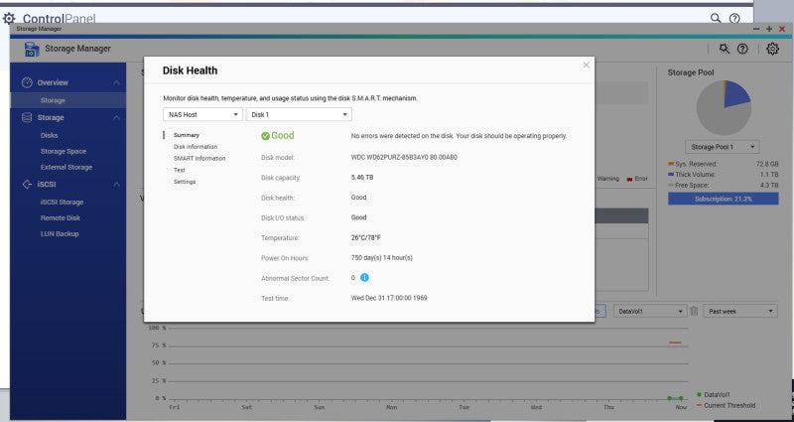Click the blue Thick Volume legend swatch

point(671,175)
